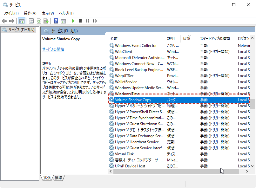Select Hyper-V Data Exchange Service row
256x188 pixels.
179,136
